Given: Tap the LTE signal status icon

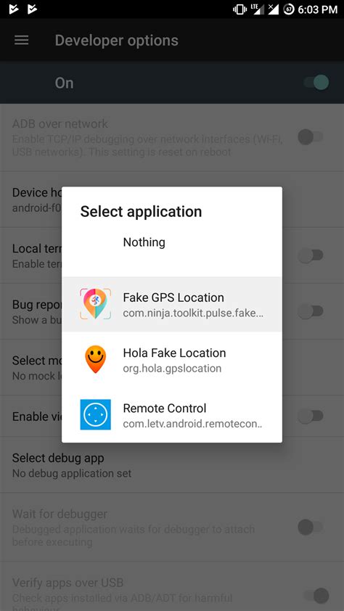Looking at the screenshot, I should (x=255, y=9).
